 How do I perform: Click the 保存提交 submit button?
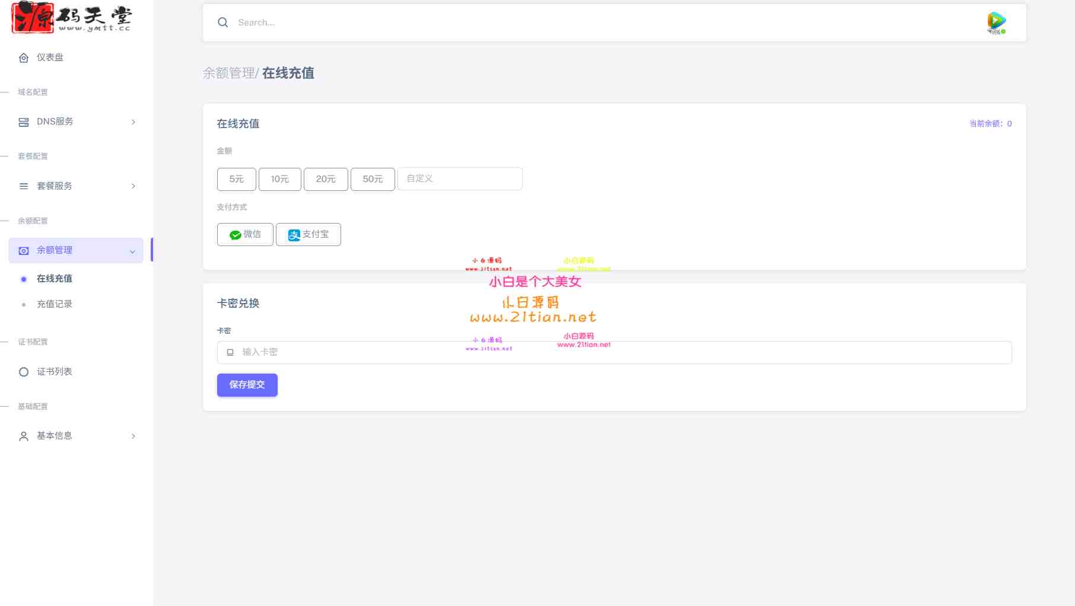coord(247,384)
